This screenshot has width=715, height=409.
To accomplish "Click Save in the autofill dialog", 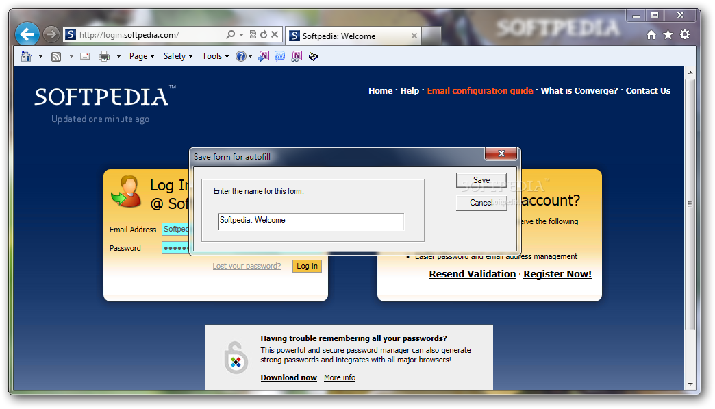I will pos(481,180).
